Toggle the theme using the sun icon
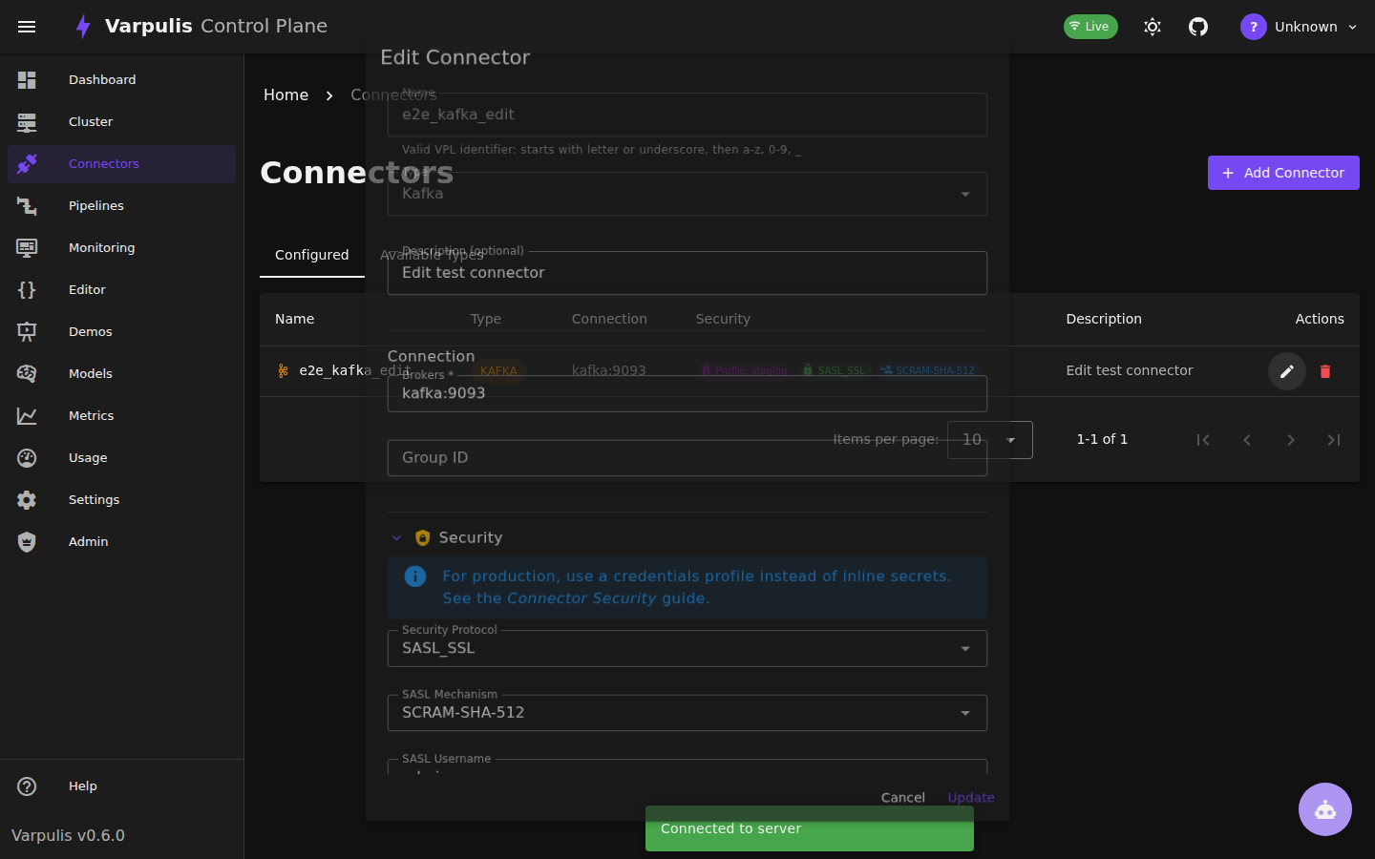This screenshot has width=1375, height=859. tap(1152, 26)
